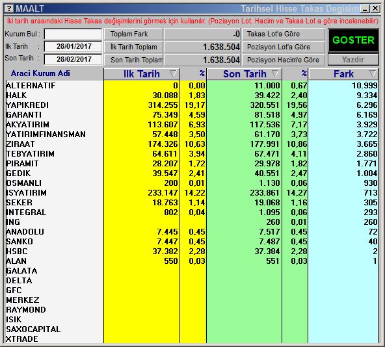Click the help question mark icon in title bar
This screenshot has width=385, height=347.
click(x=9, y=8)
